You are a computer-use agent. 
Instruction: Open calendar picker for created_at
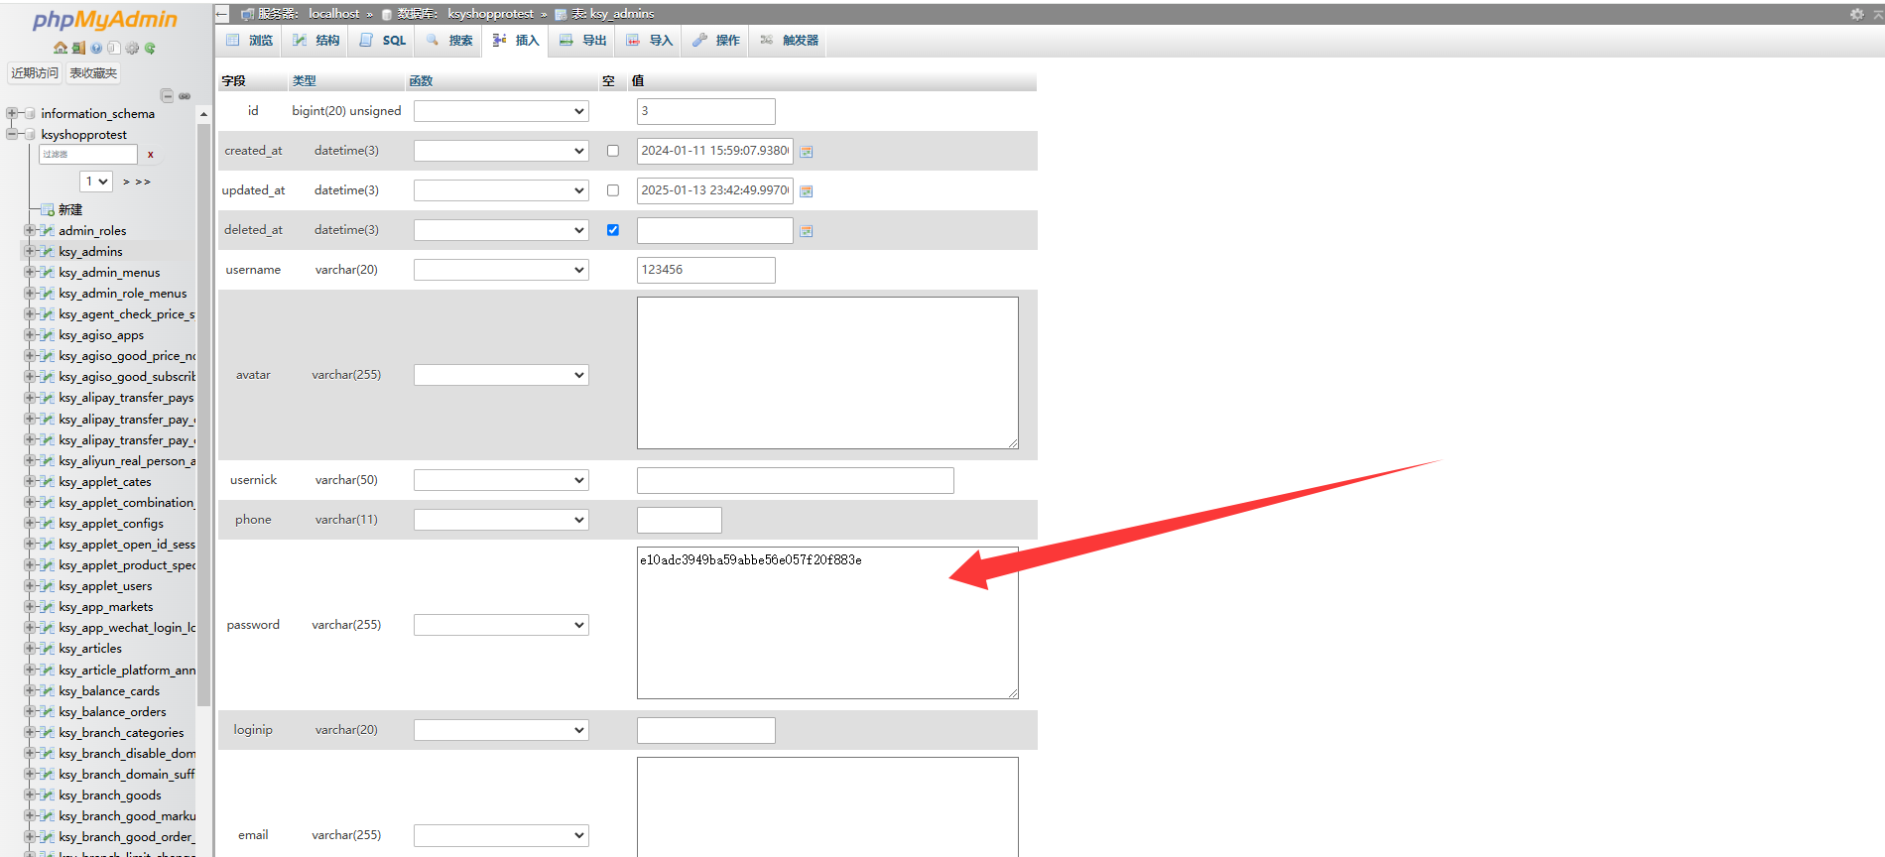tap(807, 152)
